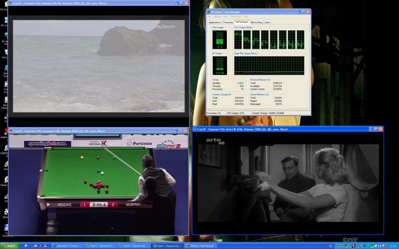Click the Melody ZEN HD video area

pyautogui.click(x=98, y=65)
